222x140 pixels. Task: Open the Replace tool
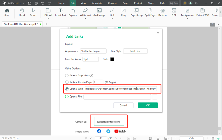[73, 12]
